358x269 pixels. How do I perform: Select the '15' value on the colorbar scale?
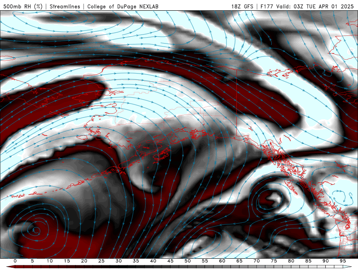[x=67, y=261]
